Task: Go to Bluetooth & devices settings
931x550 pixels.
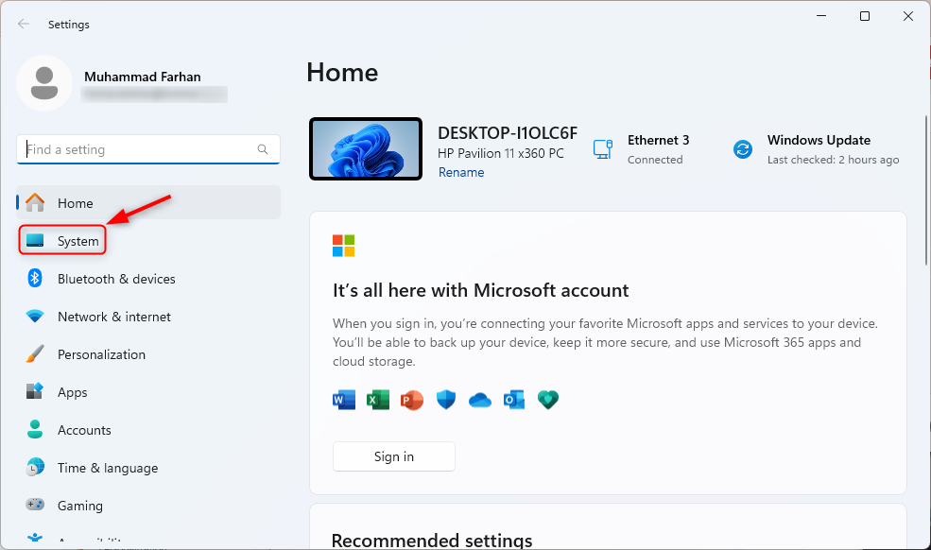Action: click(x=148, y=279)
